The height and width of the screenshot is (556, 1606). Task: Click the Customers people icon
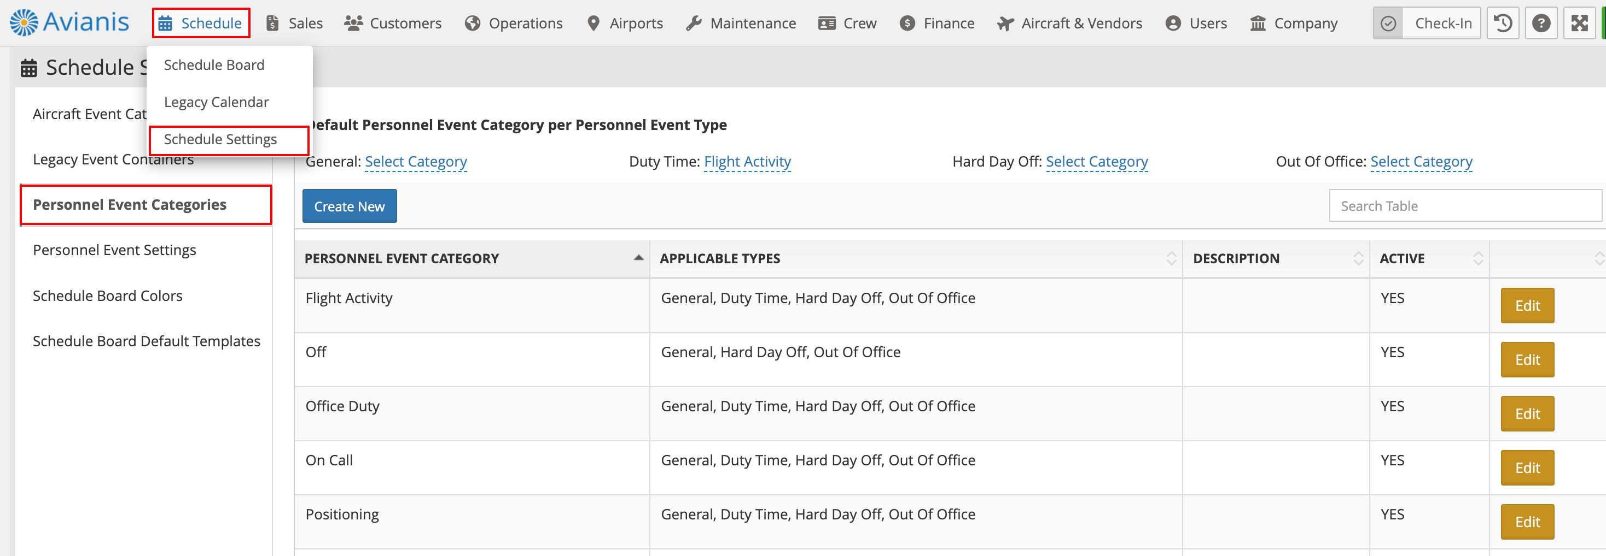(x=353, y=23)
